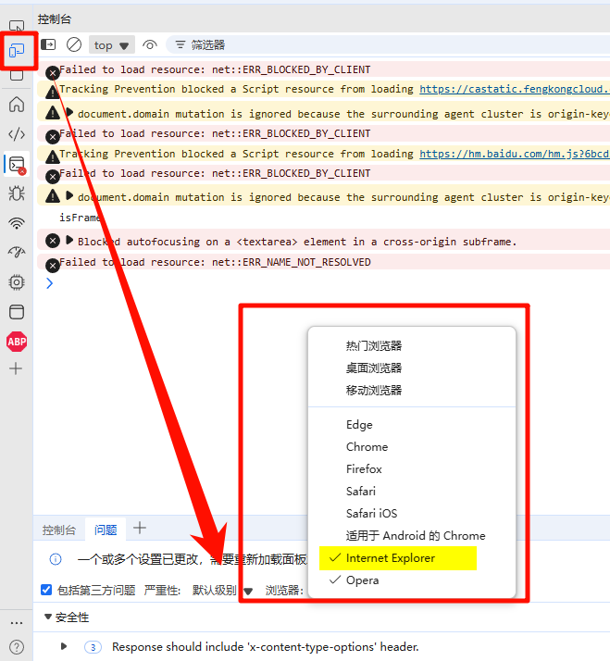
Task: Open the three-dots customize menu in sidebar
Action: (17, 623)
